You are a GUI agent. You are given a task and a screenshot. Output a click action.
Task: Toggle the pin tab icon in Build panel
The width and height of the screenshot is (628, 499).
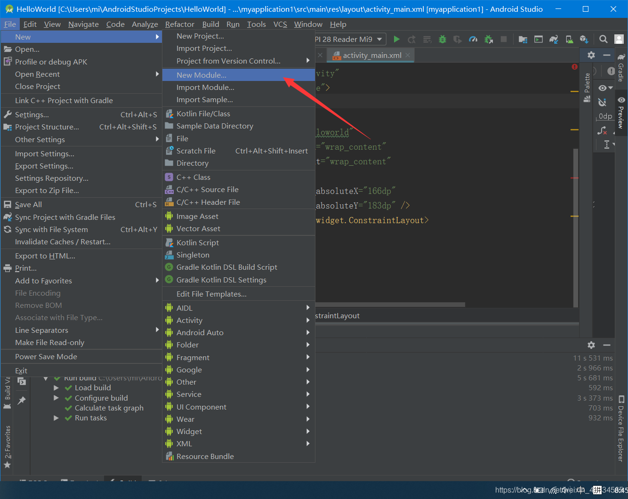pyautogui.click(x=22, y=401)
